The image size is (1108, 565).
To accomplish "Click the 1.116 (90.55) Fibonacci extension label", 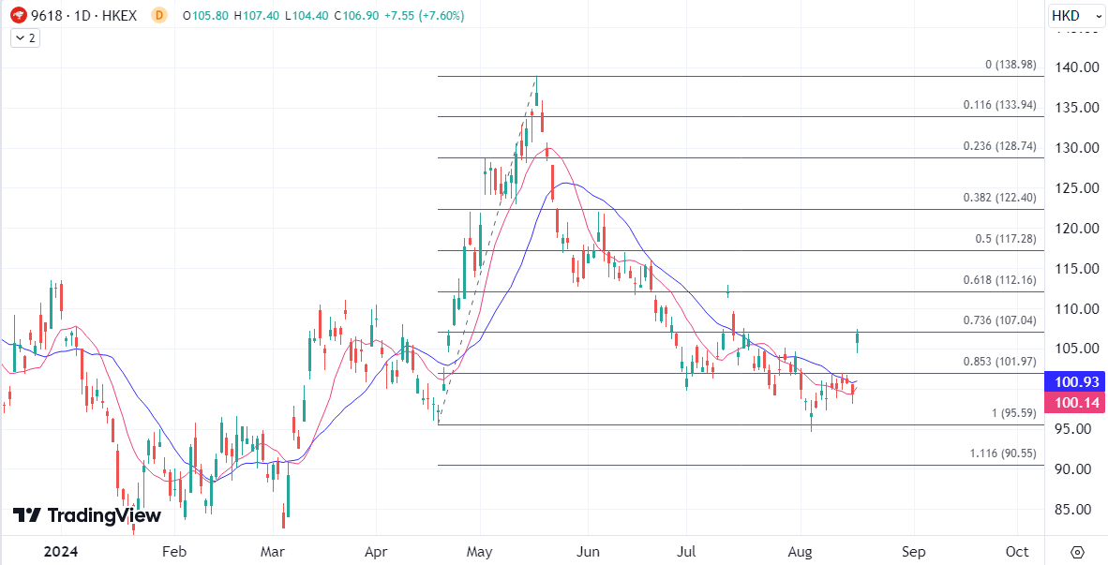I will 1003,453.
